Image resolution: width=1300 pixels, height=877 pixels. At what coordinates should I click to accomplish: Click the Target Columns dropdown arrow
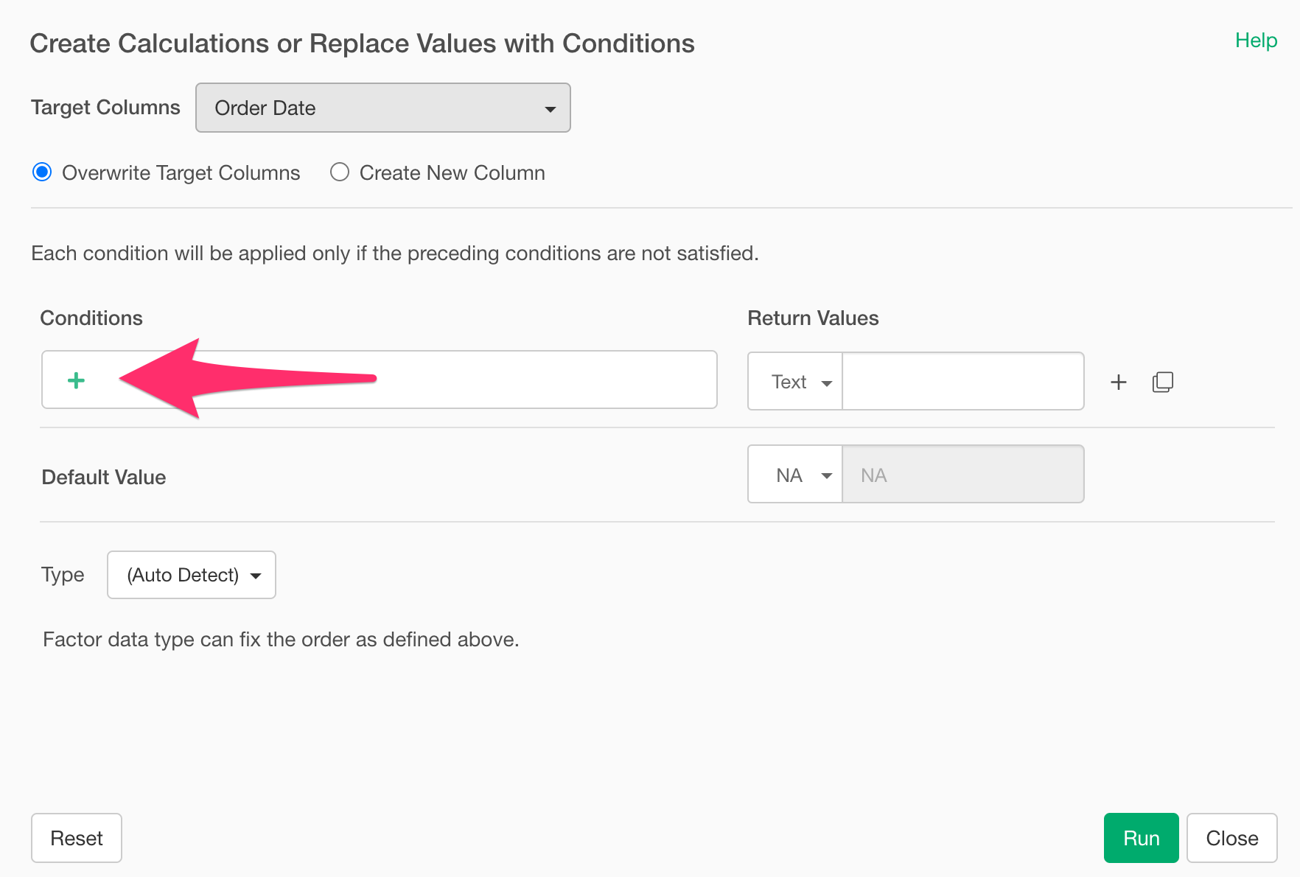coord(550,109)
